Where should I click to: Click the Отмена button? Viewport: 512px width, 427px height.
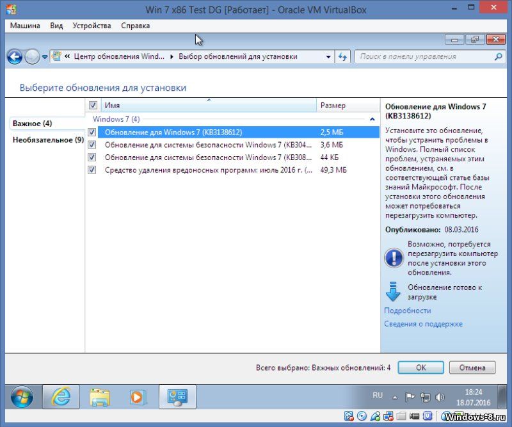point(472,367)
